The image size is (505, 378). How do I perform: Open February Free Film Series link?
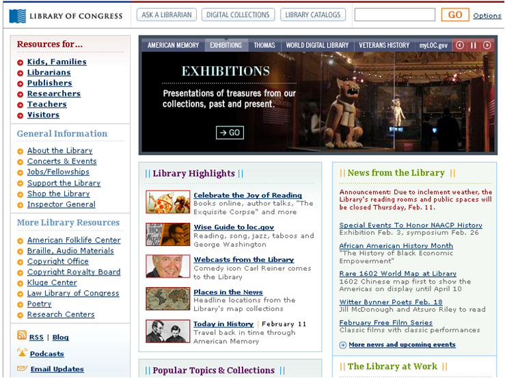point(386,323)
